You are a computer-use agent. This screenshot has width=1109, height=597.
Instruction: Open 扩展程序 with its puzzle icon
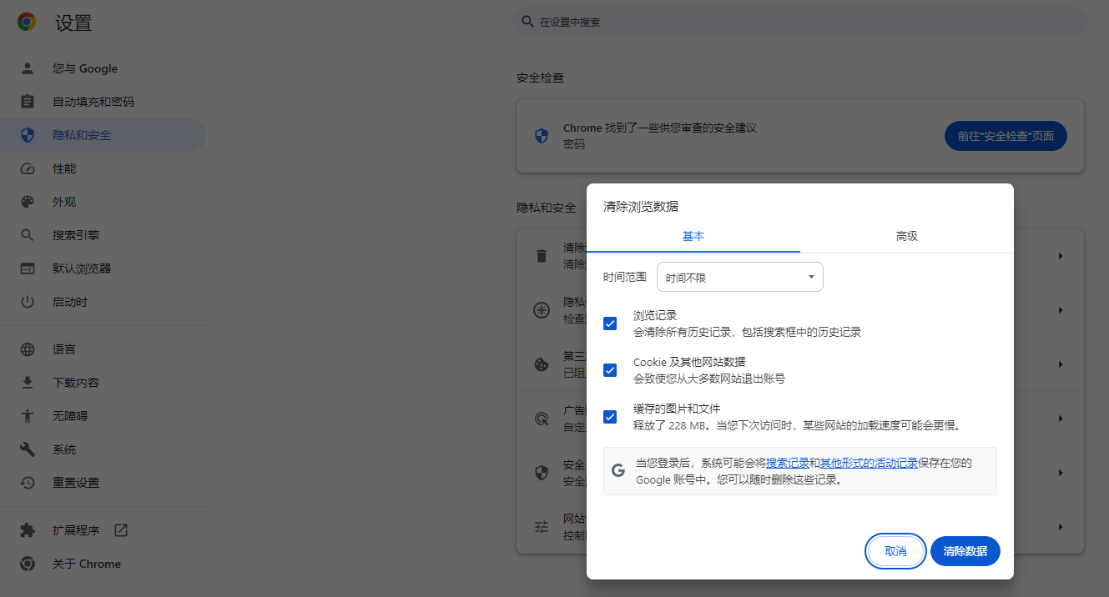click(28, 529)
